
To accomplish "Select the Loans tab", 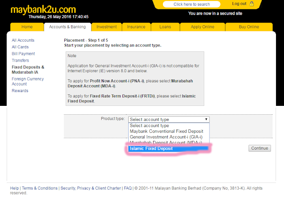I will (165, 27).
